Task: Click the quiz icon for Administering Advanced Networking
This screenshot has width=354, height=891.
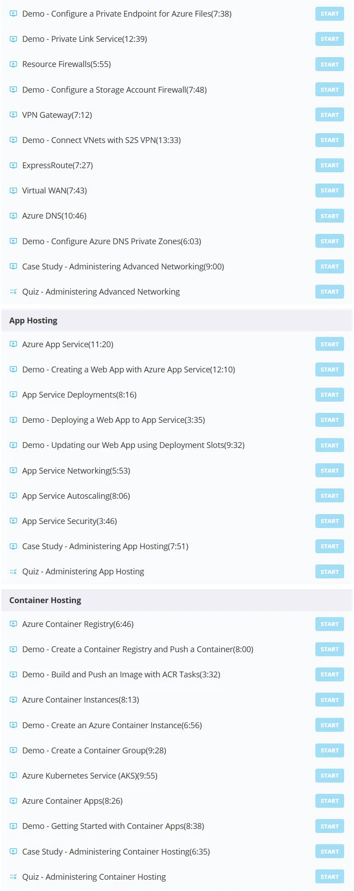Action: pyautogui.click(x=13, y=291)
